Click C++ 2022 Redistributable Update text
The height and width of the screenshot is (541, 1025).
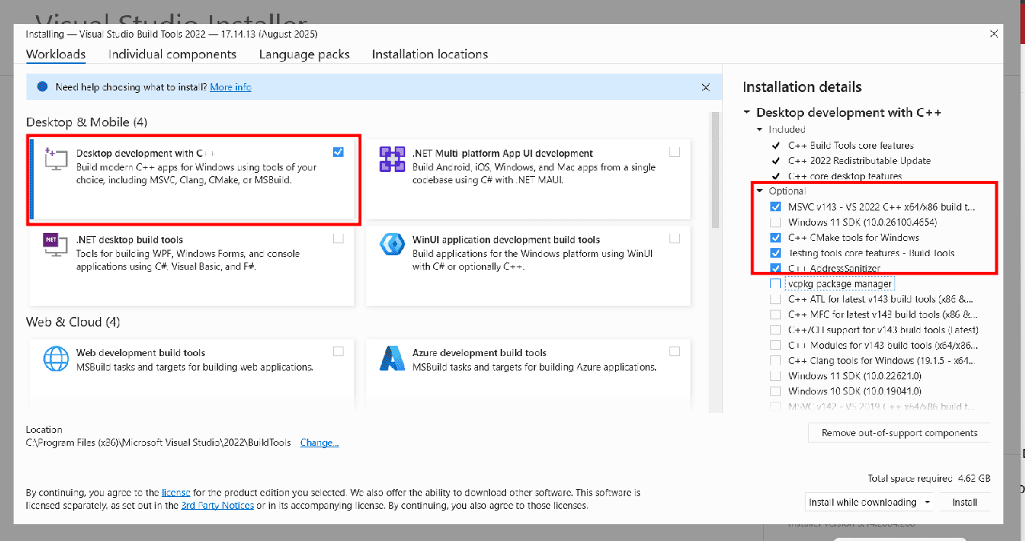(859, 161)
